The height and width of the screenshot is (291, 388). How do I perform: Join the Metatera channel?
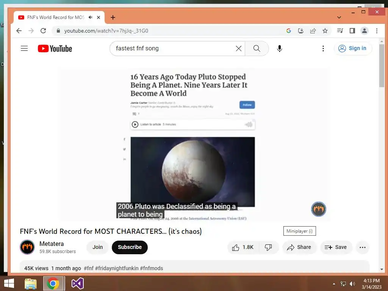tap(97, 247)
